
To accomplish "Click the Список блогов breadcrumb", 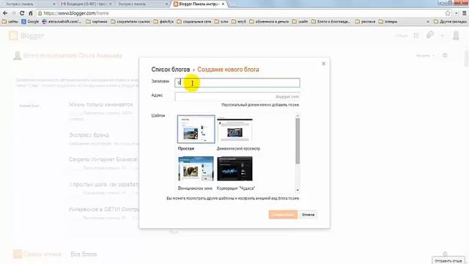I will point(171,70).
